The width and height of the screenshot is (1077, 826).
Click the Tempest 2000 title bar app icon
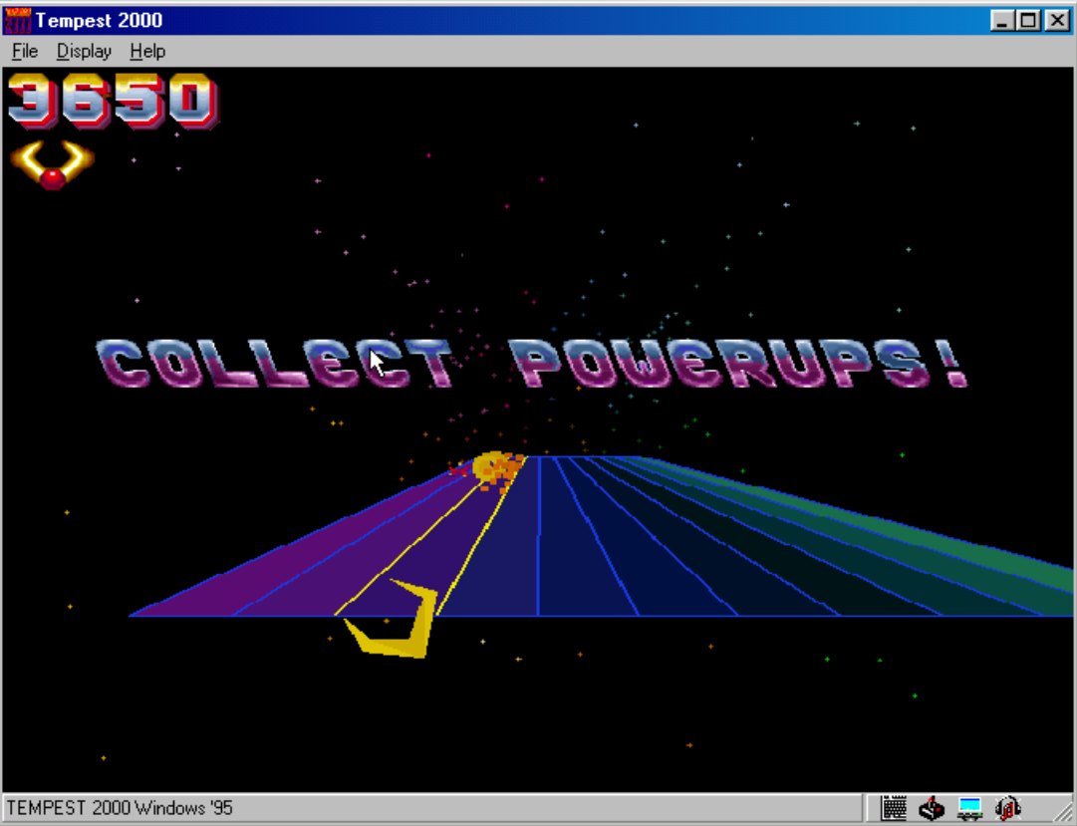pos(17,20)
